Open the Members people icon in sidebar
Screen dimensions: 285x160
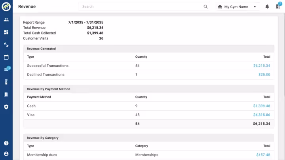[x=6, y=20]
